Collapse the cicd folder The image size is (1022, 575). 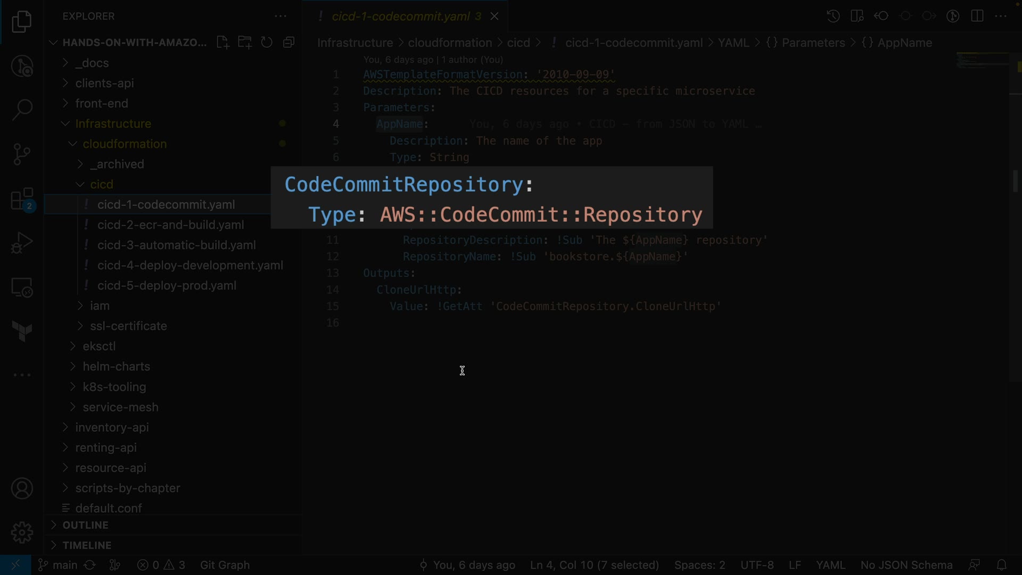click(101, 184)
